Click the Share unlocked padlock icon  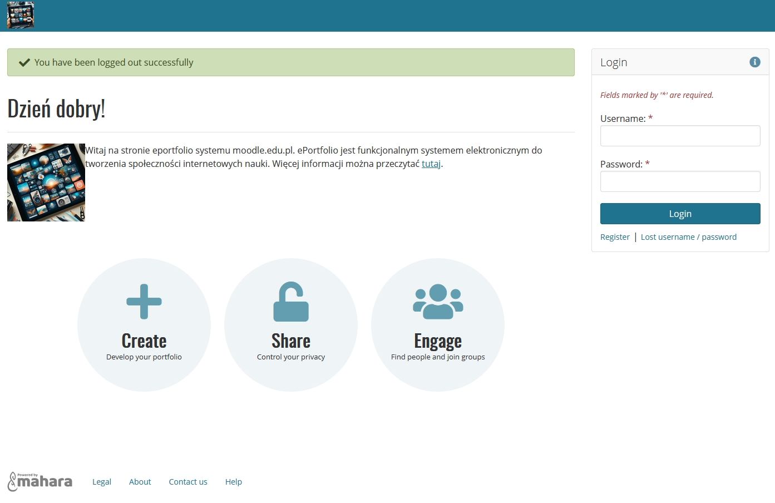(x=290, y=302)
